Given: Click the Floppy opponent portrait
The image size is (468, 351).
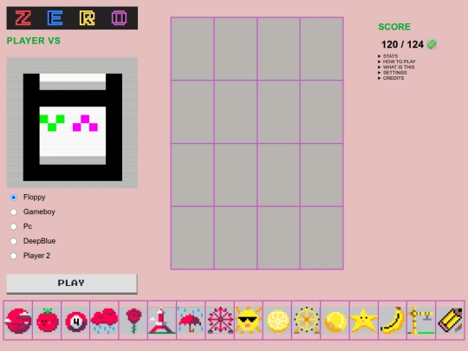Looking at the screenshot, I should [x=72, y=122].
